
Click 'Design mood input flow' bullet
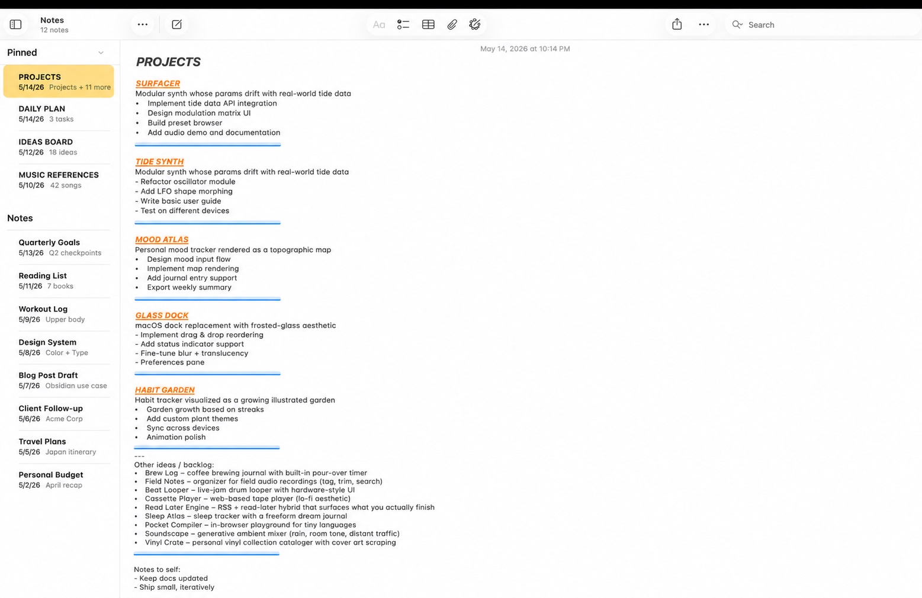point(189,259)
